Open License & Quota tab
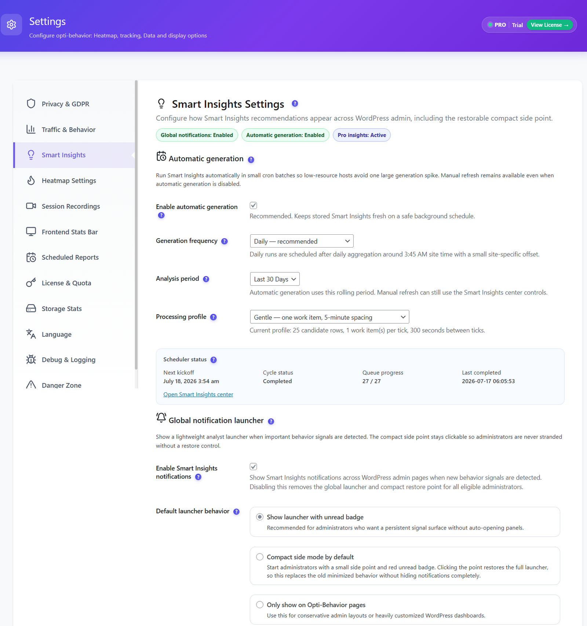This screenshot has width=587, height=626. (x=74, y=283)
